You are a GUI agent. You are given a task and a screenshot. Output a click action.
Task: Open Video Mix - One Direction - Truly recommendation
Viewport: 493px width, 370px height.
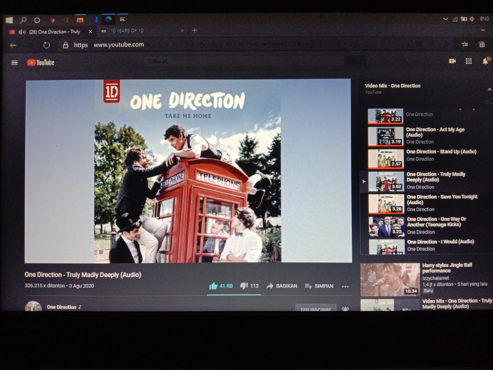point(457,303)
